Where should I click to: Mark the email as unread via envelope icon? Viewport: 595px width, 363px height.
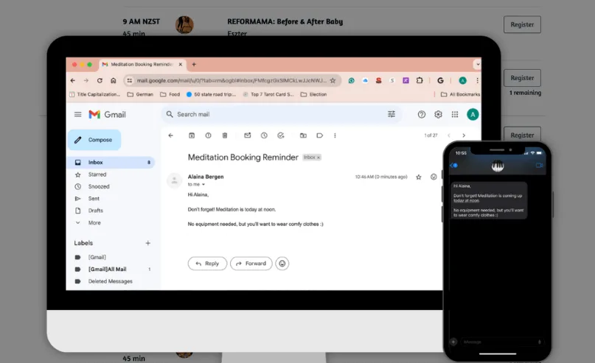pos(247,135)
